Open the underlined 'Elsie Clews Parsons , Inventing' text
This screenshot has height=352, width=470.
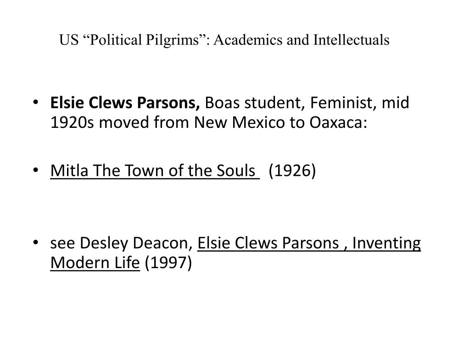pyautogui.click(x=309, y=243)
